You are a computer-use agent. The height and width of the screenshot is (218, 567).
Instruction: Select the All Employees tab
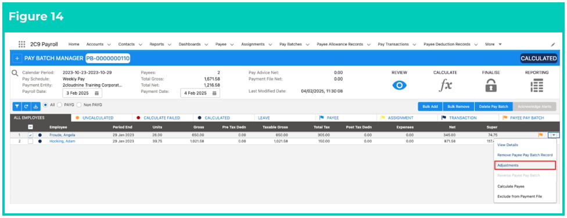[x=41, y=118]
